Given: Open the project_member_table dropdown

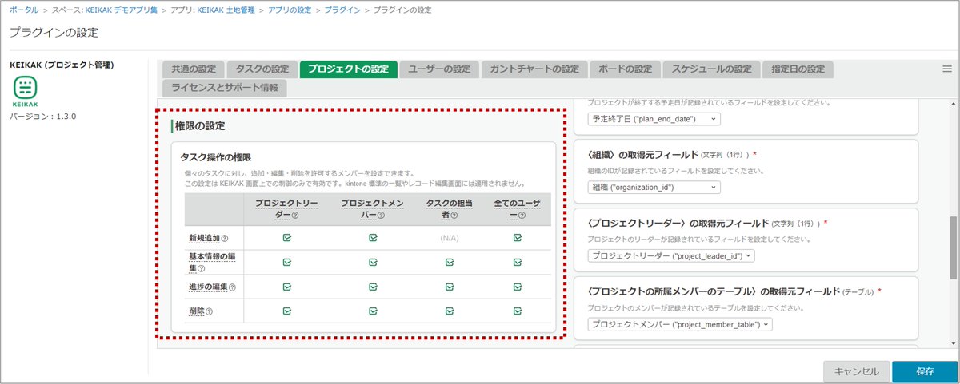Looking at the screenshot, I should click(x=681, y=324).
